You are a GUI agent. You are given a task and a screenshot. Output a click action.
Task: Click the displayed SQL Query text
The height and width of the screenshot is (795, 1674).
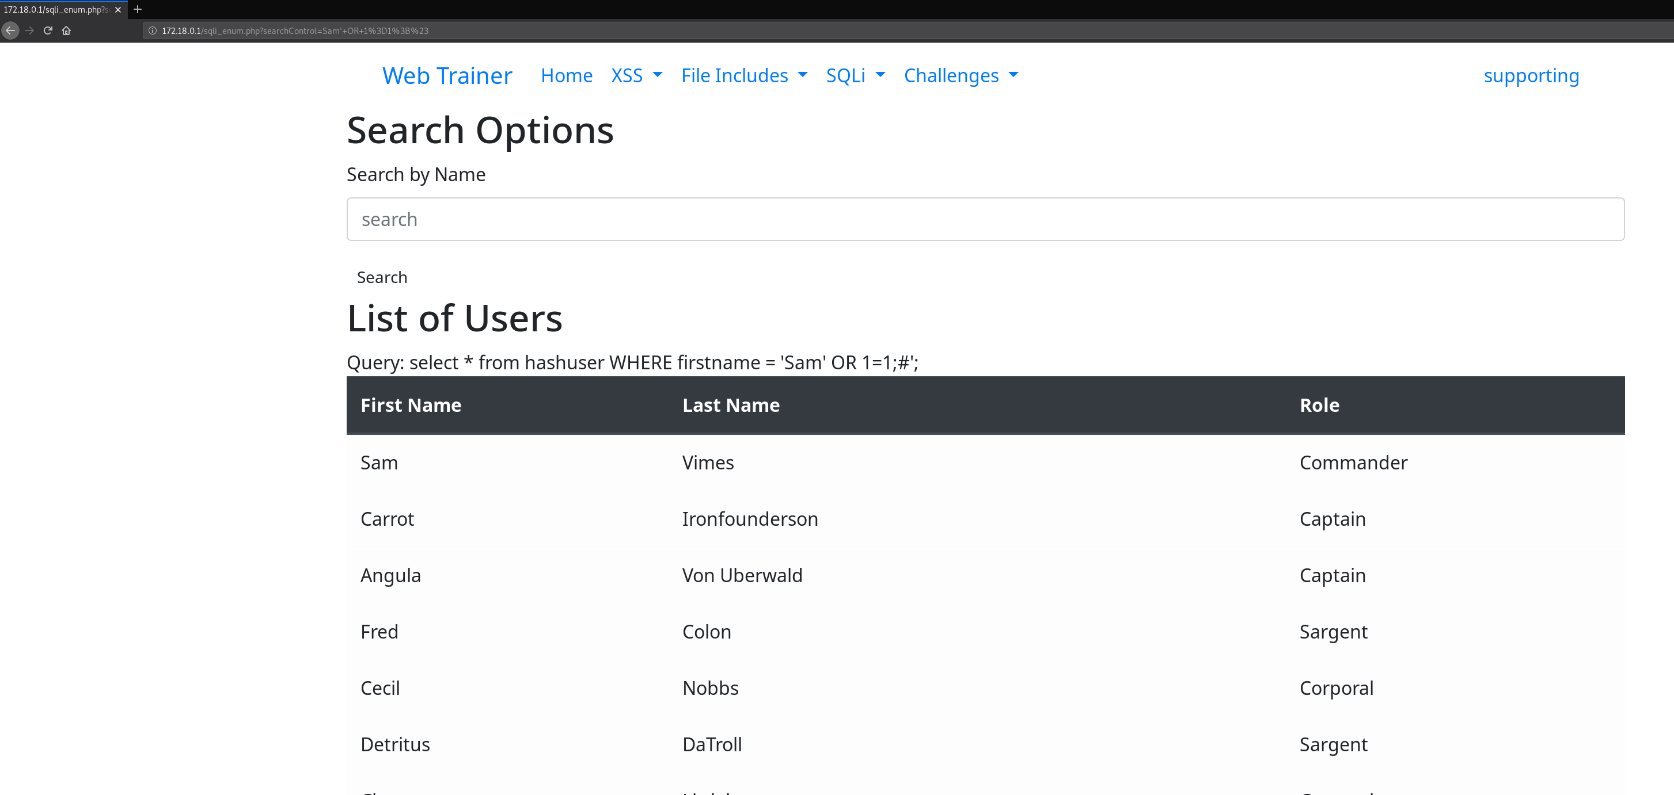click(x=632, y=363)
